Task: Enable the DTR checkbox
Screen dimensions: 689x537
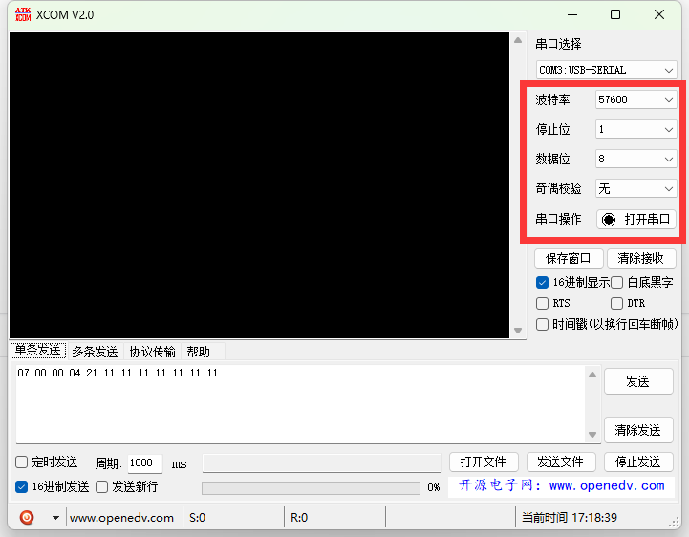Action: coord(617,303)
